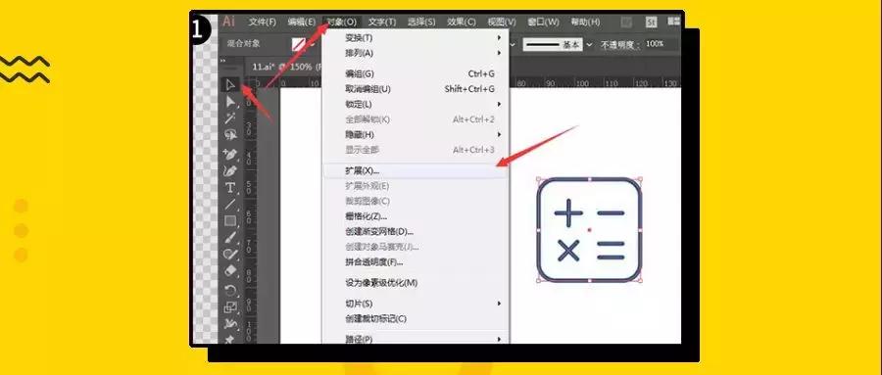Choose 取消编组(U) menu entry

pyautogui.click(x=416, y=89)
